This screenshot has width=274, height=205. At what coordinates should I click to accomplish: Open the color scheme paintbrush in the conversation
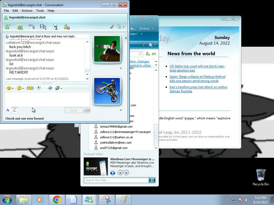coord(112,27)
